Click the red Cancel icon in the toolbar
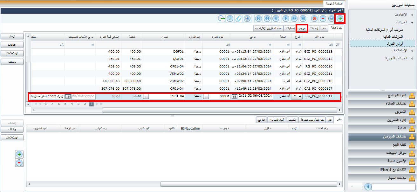This screenshot has width=417, height=192. [314, 18]
